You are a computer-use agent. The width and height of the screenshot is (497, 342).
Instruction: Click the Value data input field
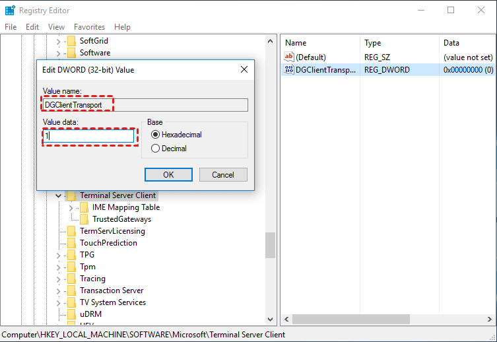pyautogui.click(x=88, y=136)
